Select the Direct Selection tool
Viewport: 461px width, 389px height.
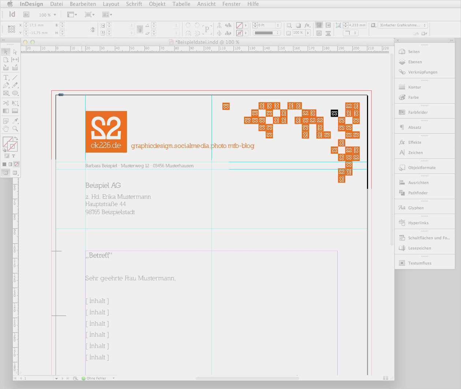point(15,52)
